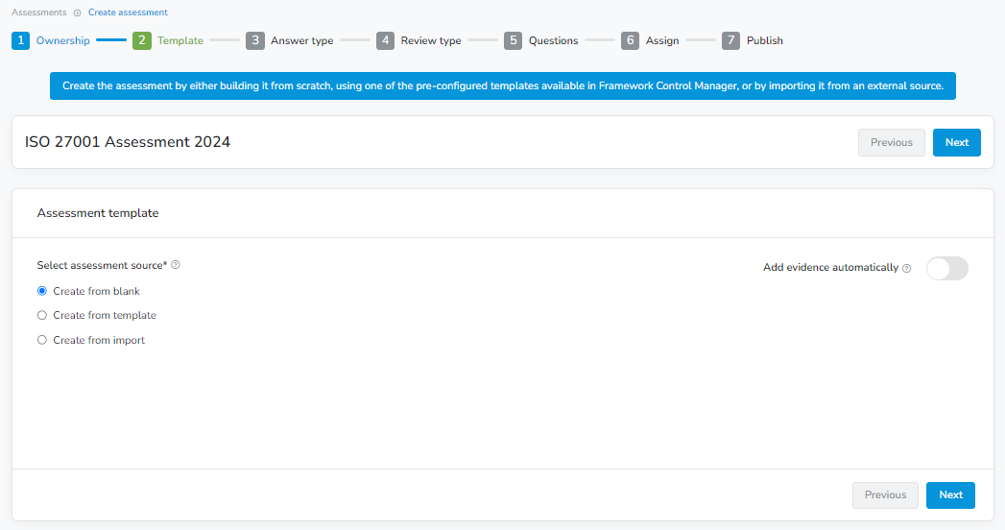The height and width of the screenshot is (530, 1005).
Task: Click the top Previous button
Action: tap(891, 142)
